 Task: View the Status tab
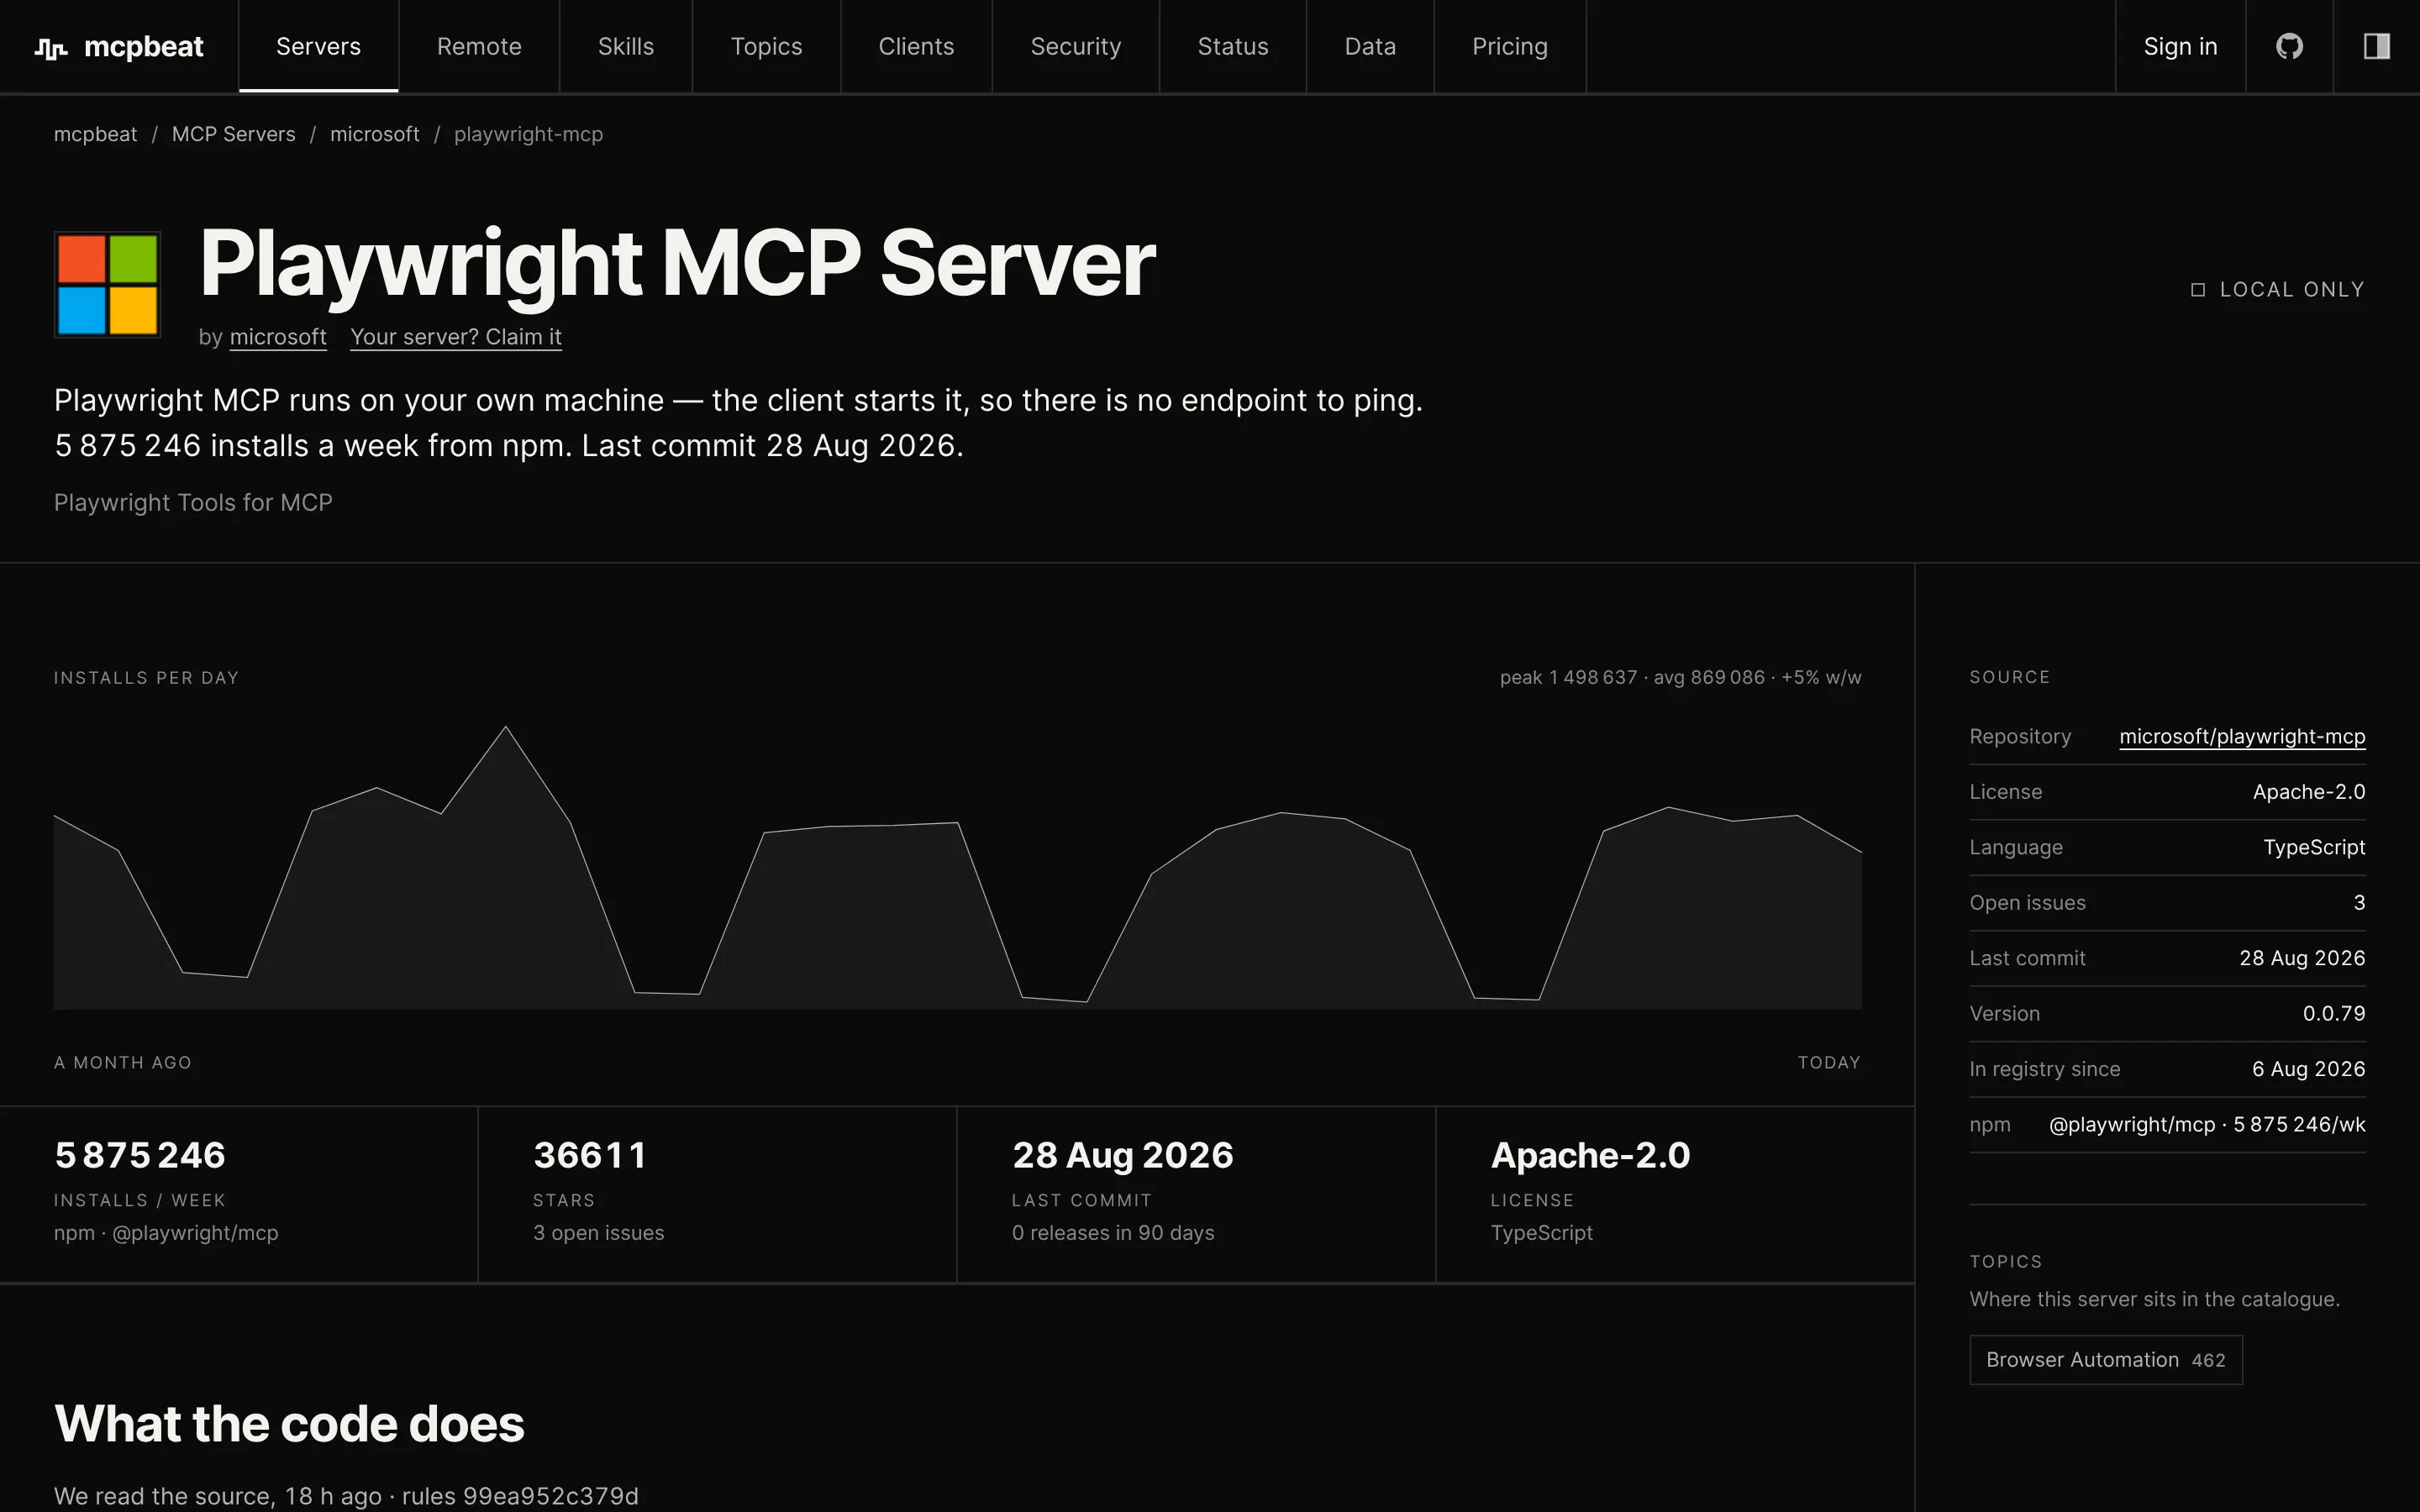click(x=1233, y=46)
